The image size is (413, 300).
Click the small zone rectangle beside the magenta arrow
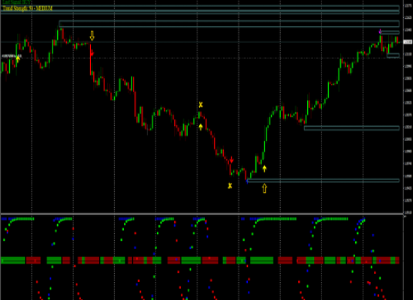(x=390, y=32)
